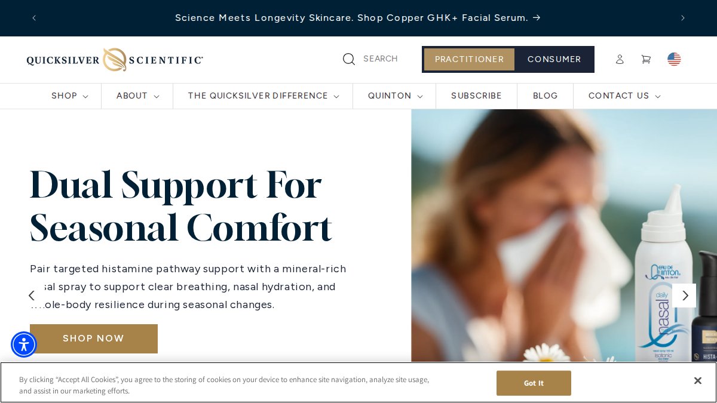Go to previous announcement in top bar

click(34, 18)
